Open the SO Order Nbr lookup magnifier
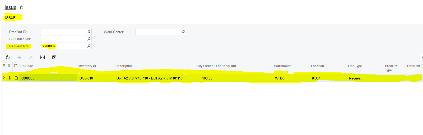Viewport: 423px width, 135px height. [x=89, y=39]
